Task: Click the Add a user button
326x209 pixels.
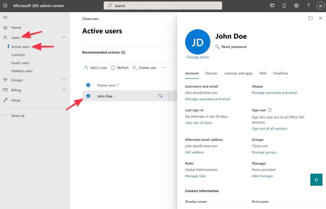Action: (96, 68)
